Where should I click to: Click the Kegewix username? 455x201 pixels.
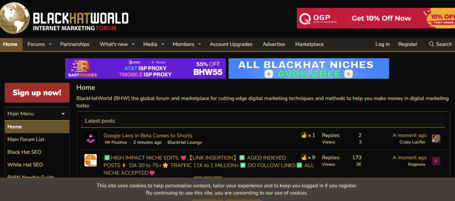(417, 164)
